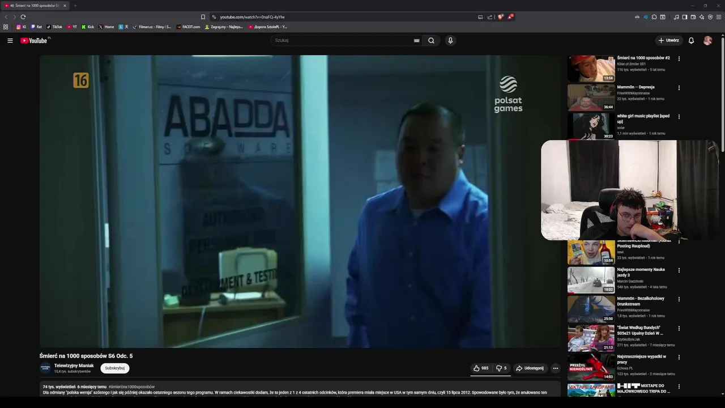Open the media control music-note icon
The height and width of the screenshot is (408, 725).
point(676,17)
